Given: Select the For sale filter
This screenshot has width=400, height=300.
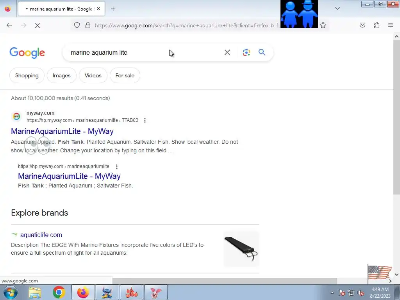Looking at the screenshot, I should 125,75.
